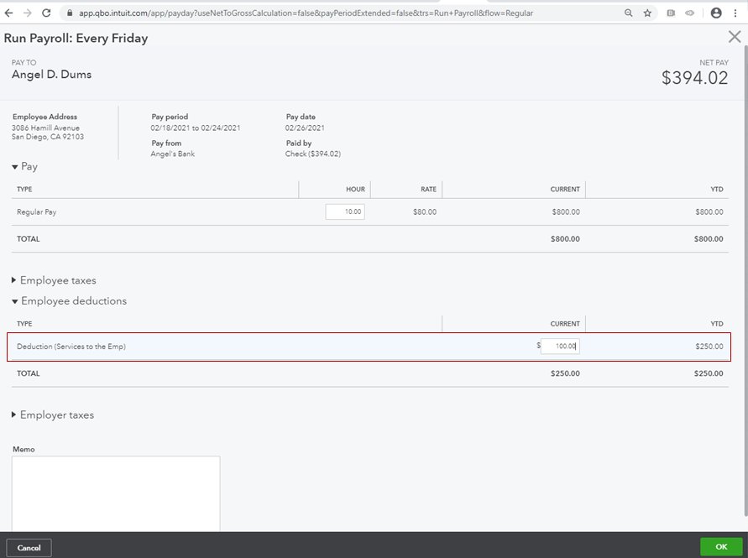Open the browser profile avatar icon

[x=716, y=13]
